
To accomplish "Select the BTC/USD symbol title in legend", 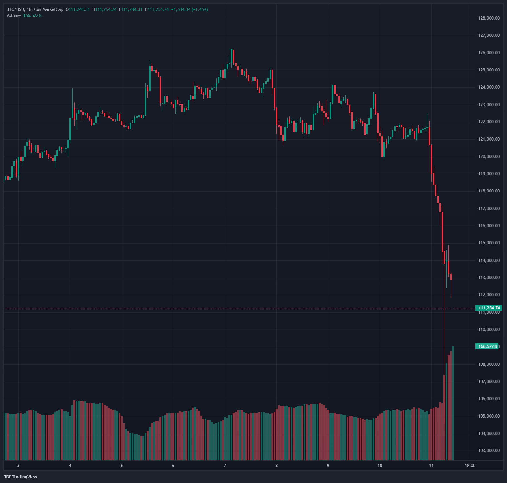I will [x=15, y=9].
